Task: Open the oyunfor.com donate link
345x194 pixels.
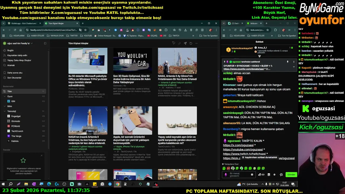Action: coord(244,69)
